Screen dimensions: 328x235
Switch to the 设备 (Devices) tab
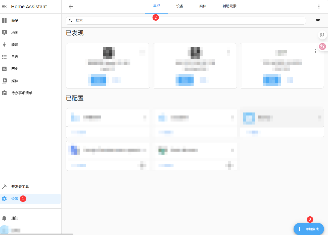180,6
